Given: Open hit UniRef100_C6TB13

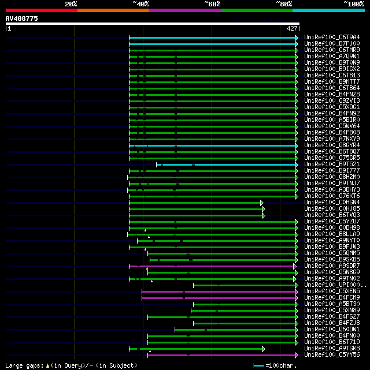Looking at the screenshot, I should (332, 75).
